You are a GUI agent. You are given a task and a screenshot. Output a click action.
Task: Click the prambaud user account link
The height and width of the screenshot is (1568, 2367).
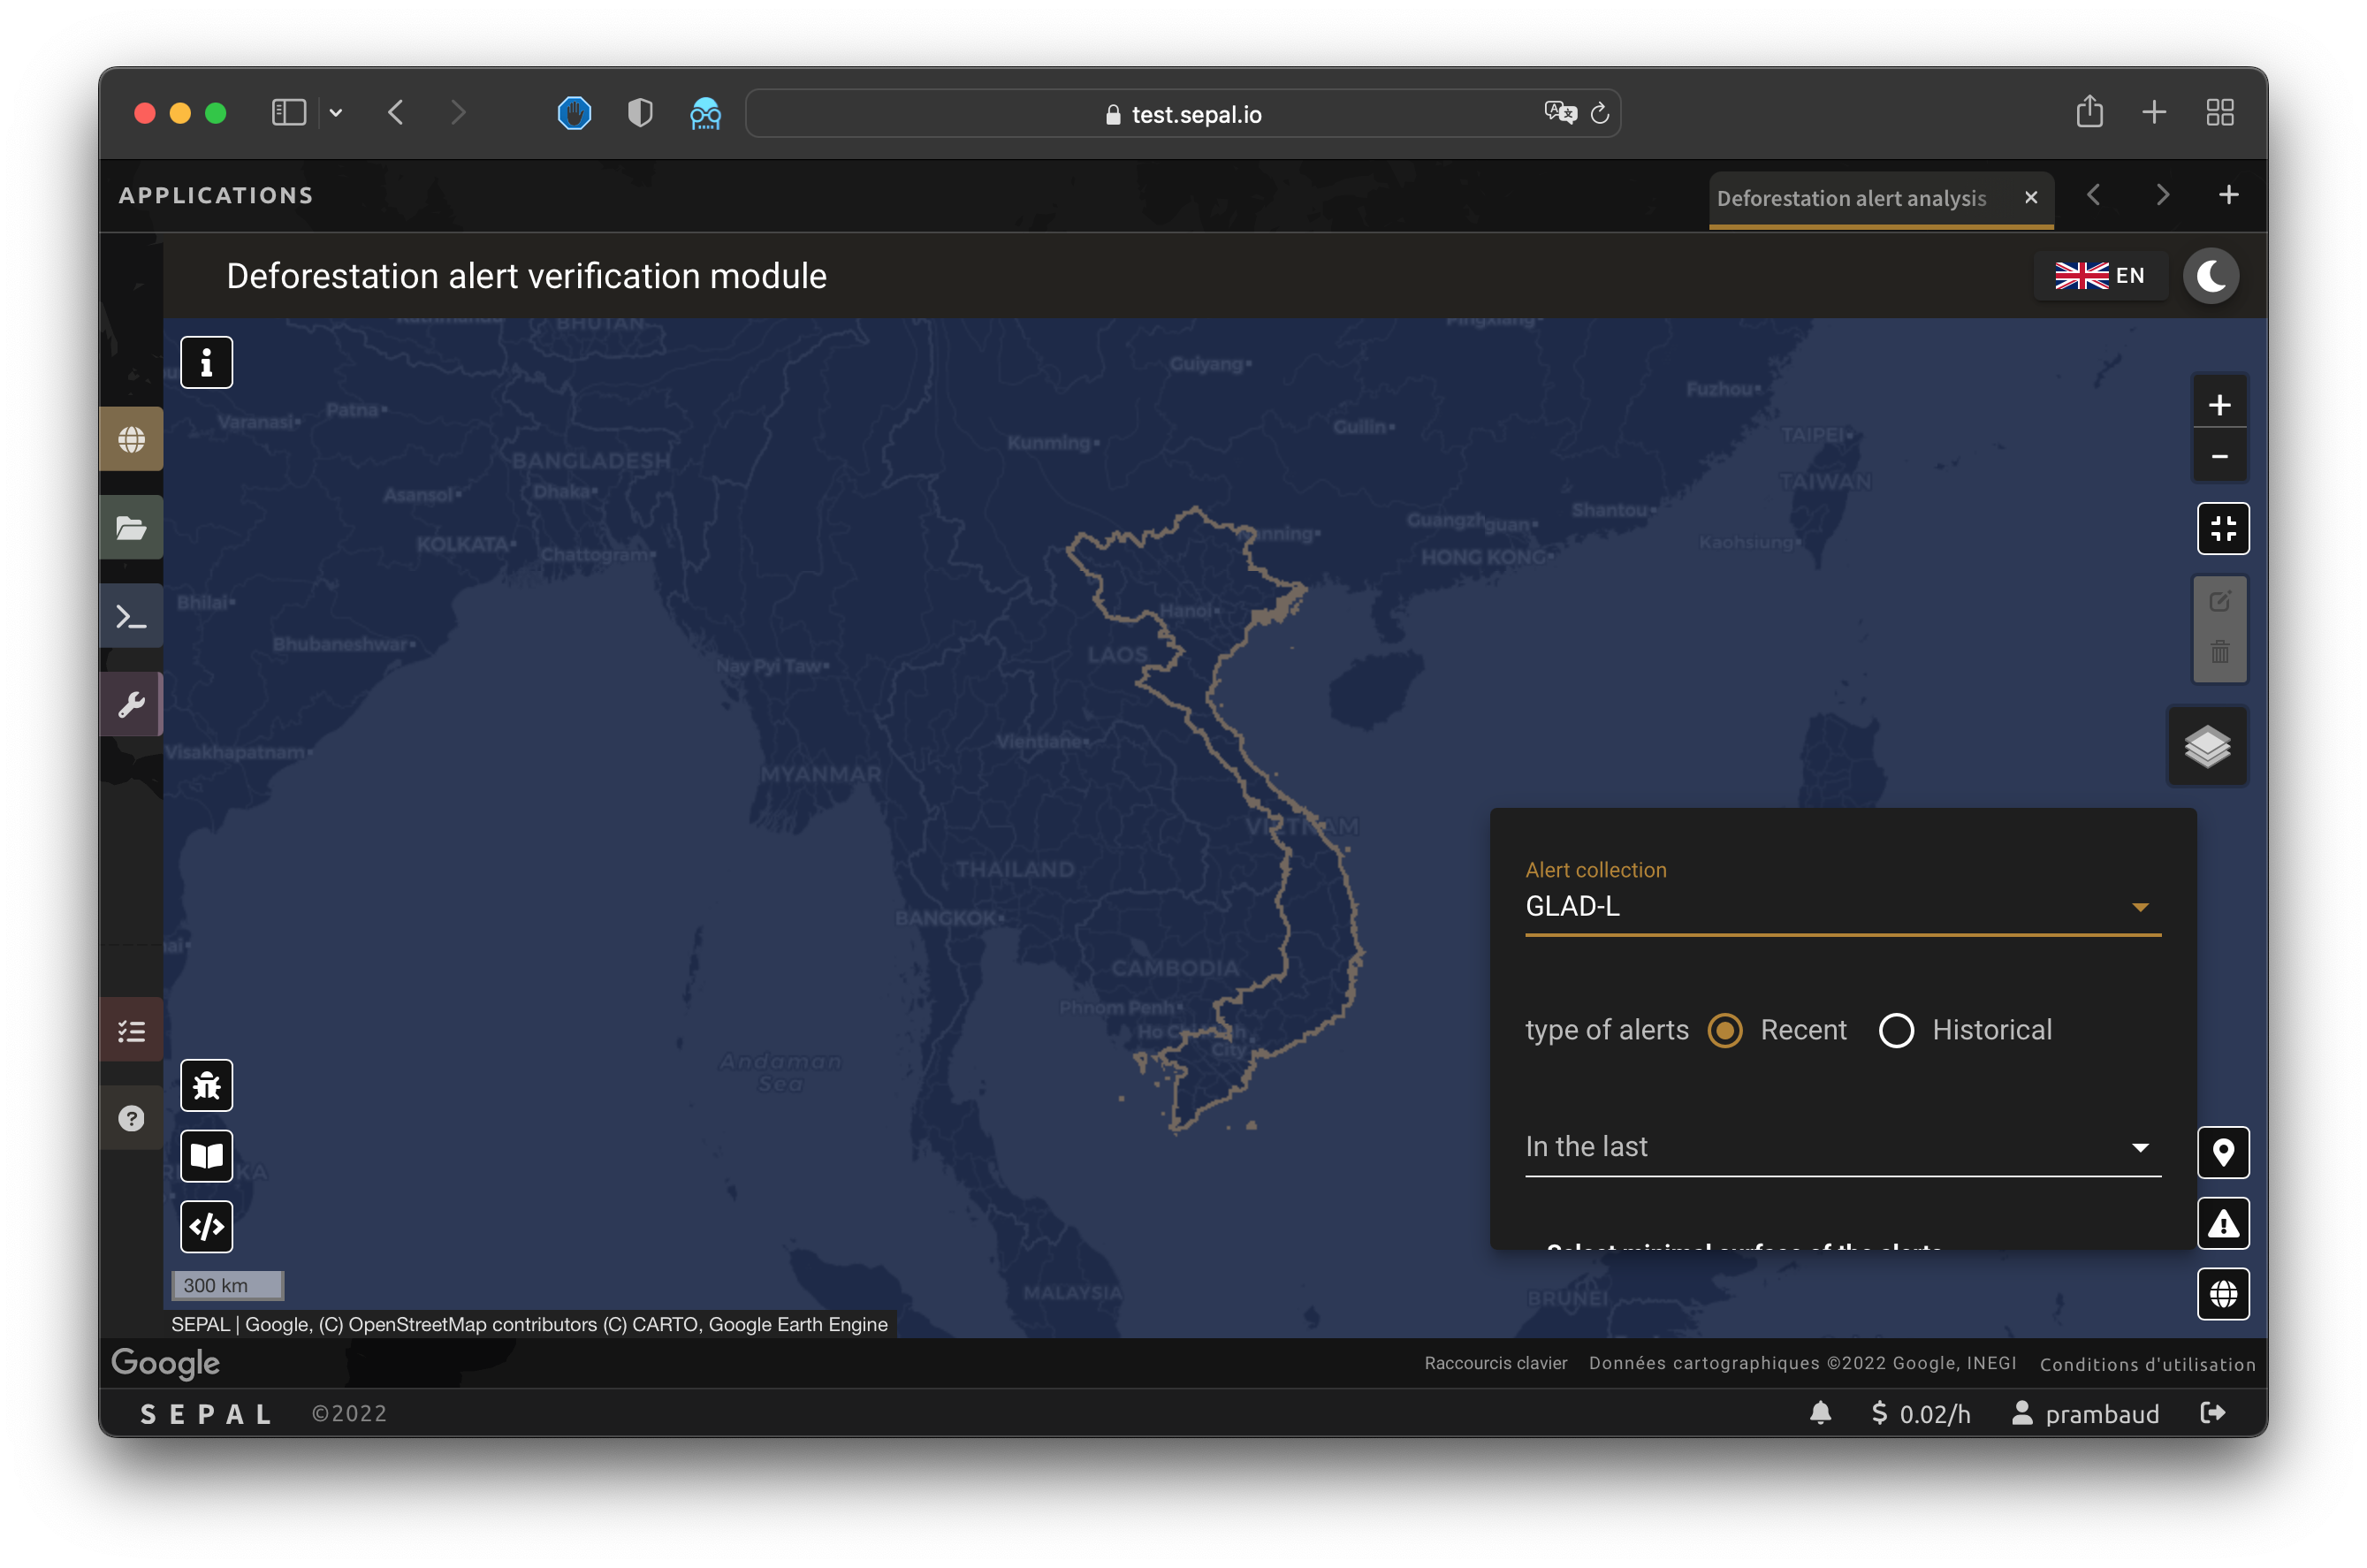2086,1413
